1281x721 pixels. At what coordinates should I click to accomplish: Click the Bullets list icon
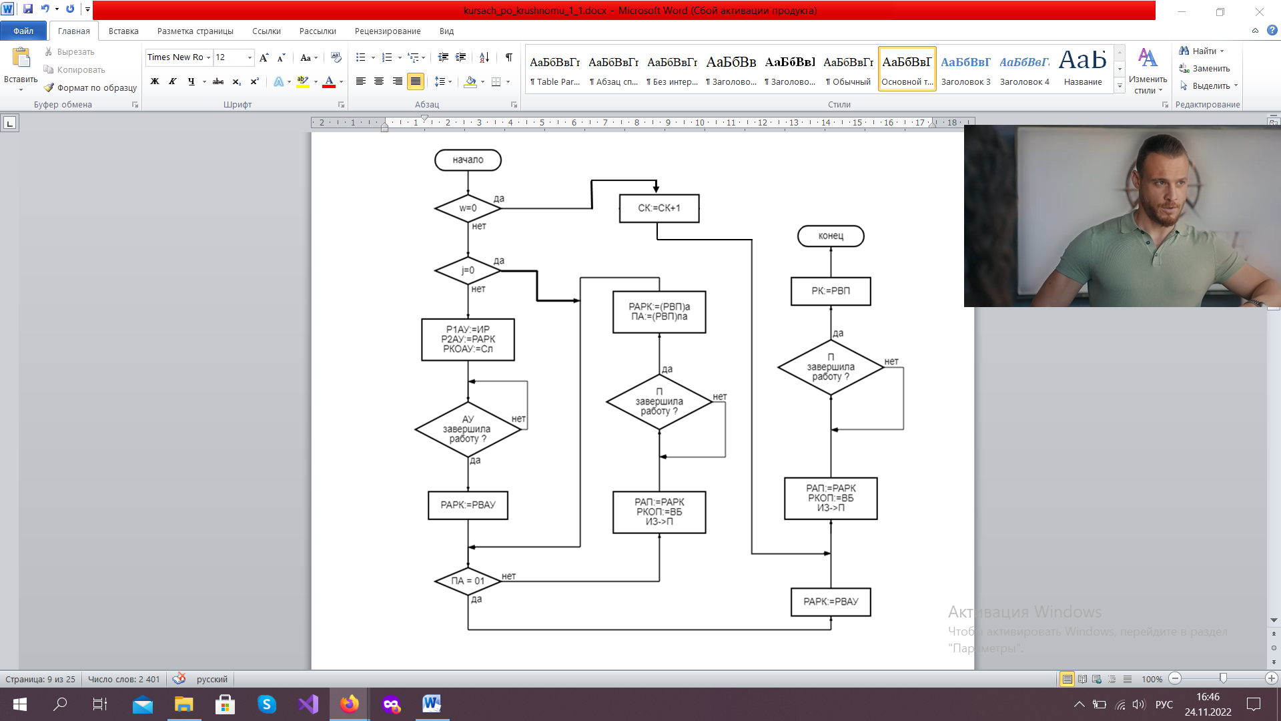(x=362, y=57)
